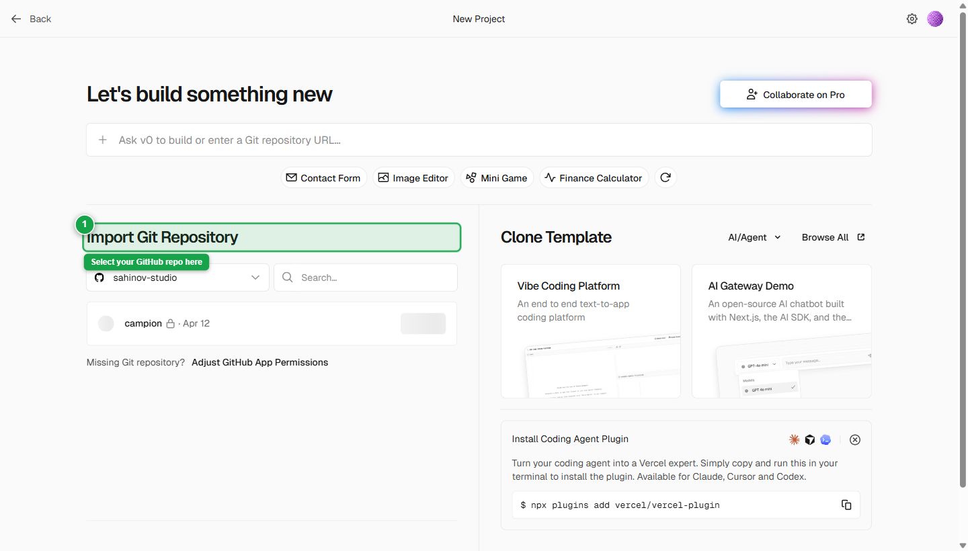Click the Codex blue icon

[x=825, y=439]
